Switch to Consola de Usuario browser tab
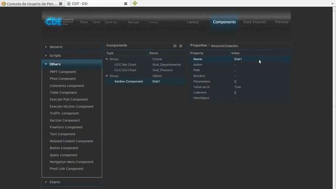The image size is (336, 189). pyautogui.click(x=32, y=4)
